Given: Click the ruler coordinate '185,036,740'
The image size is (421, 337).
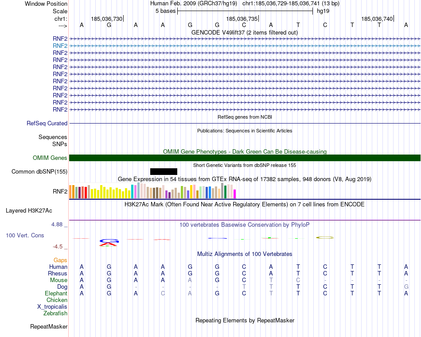Looking at the screenshot, I should click(377, 19).
